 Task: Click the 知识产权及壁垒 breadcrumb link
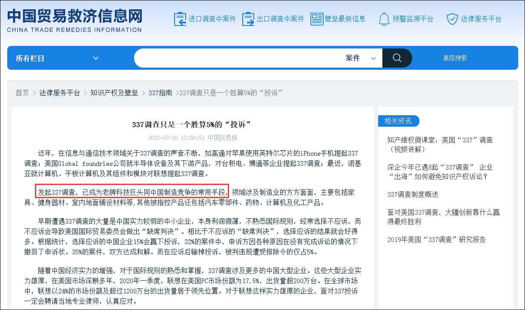115,93
